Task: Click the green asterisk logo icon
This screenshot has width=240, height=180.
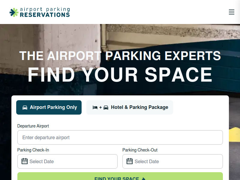Action: tap(14, 12)
